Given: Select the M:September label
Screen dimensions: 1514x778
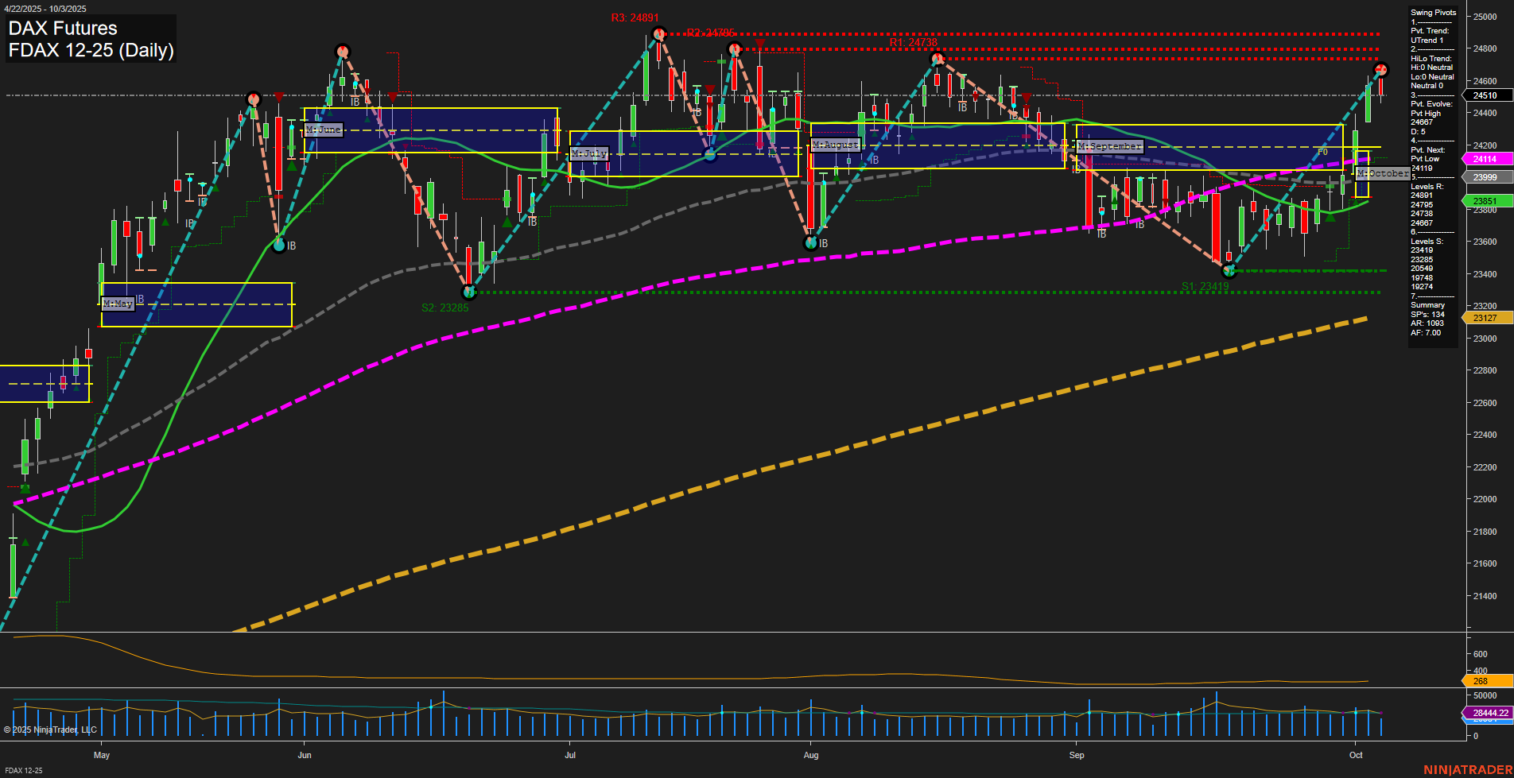Looking at the screenshot, I should 1108,145.
